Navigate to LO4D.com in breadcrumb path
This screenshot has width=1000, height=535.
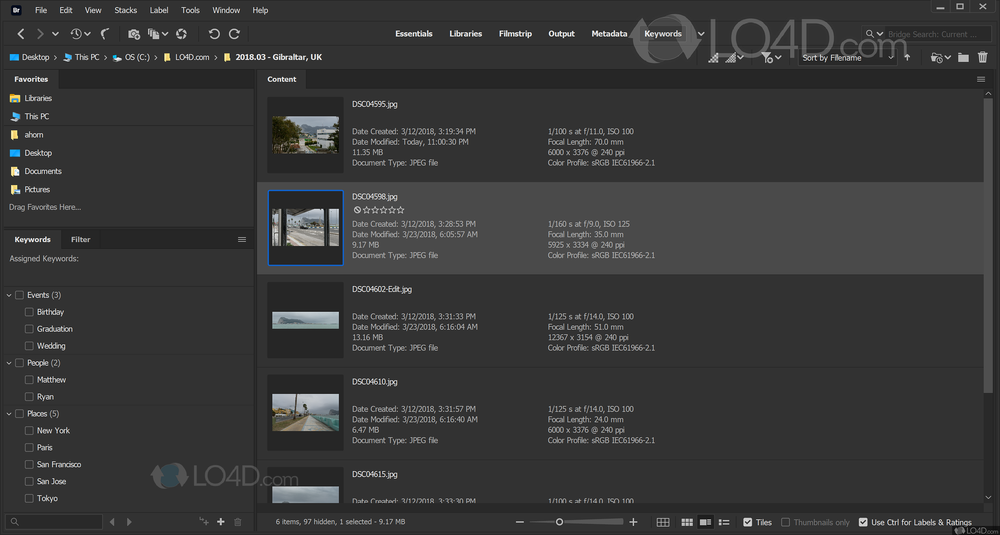point(192,57)
